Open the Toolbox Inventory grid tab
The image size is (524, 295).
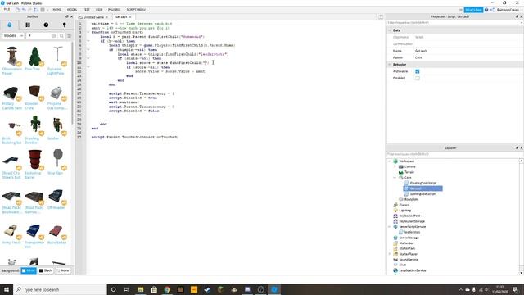(28, 25)
